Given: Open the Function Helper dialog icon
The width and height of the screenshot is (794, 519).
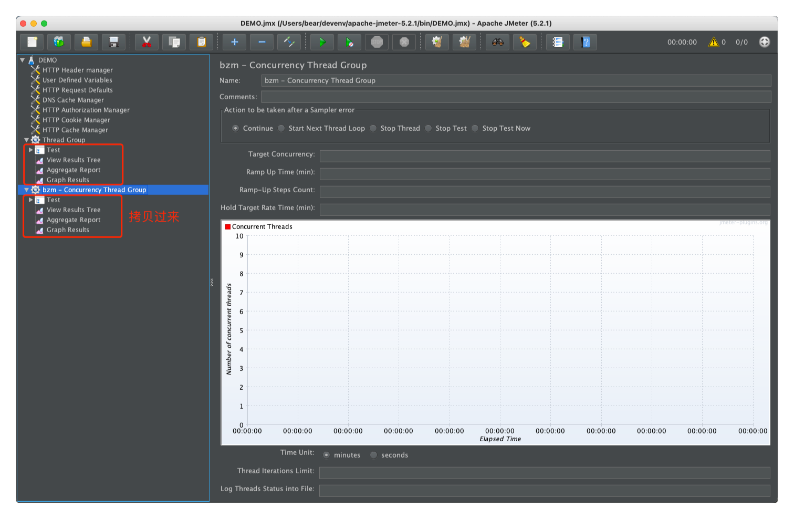Looking at the screenshot, I should [x=558, y=42].
